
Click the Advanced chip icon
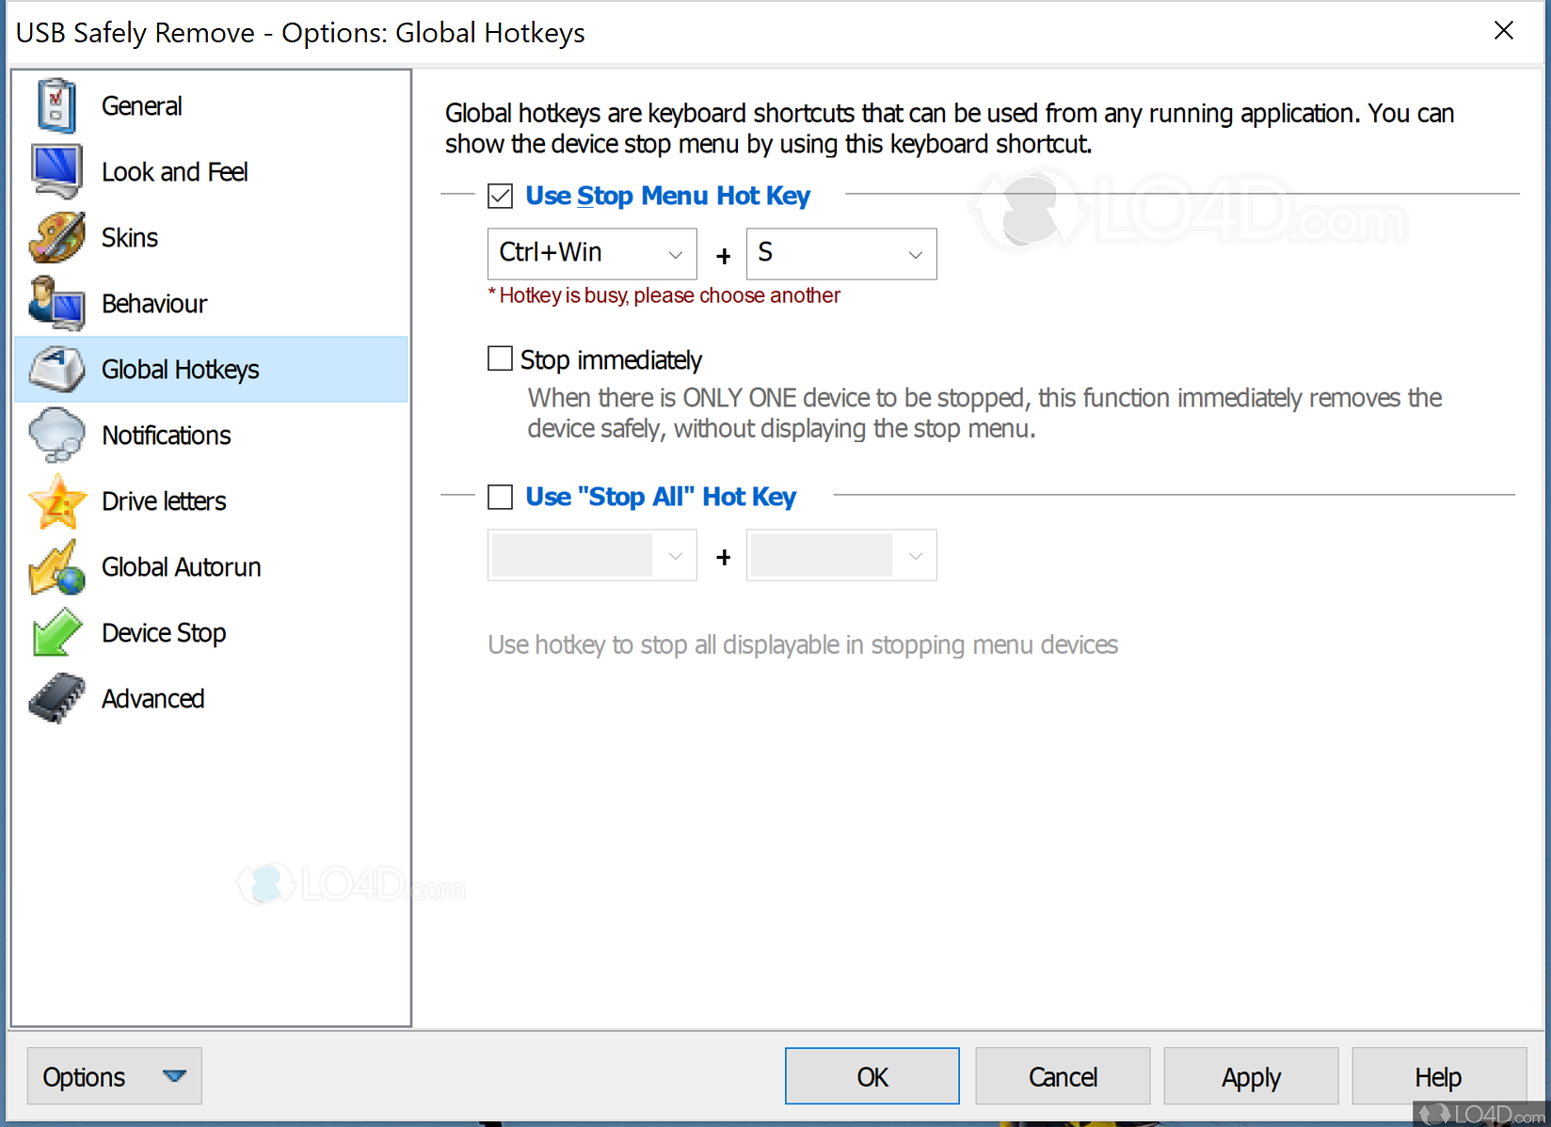pos(55,698)
